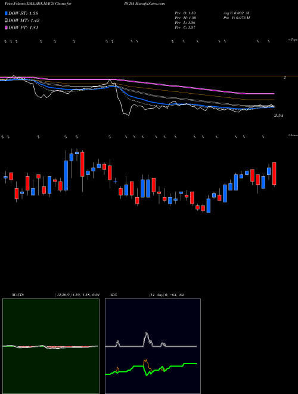Click the last red candlestick on the right
Image resolution: width=298 pixels, height=394 pixels.
coord(274,174)
